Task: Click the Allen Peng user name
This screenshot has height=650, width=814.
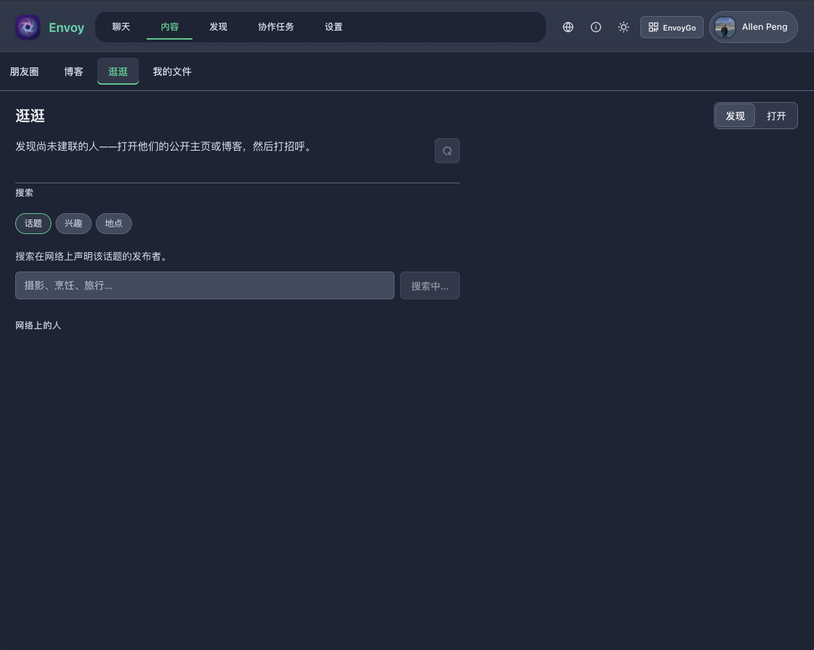Action: coord(765,27)
